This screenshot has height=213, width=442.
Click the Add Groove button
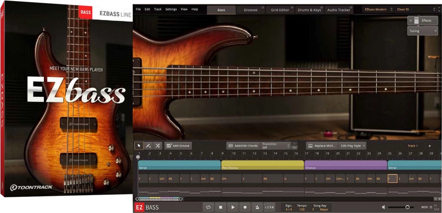point(178,146)
